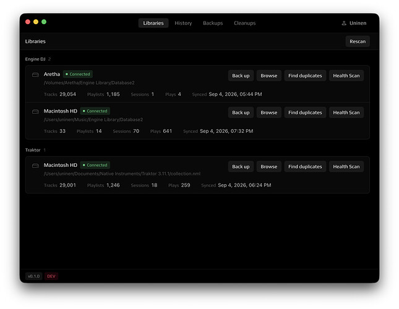Browse the Aretha library
399x309 pixels.
(268, 75)
